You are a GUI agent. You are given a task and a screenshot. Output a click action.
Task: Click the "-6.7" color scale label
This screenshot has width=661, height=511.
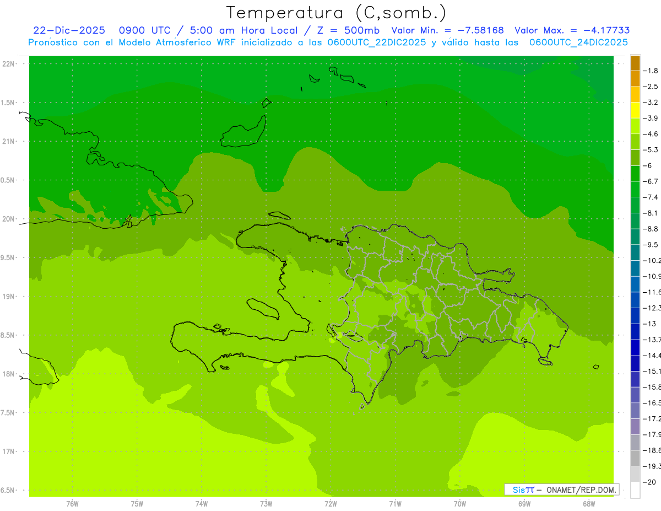coord(650,181)
